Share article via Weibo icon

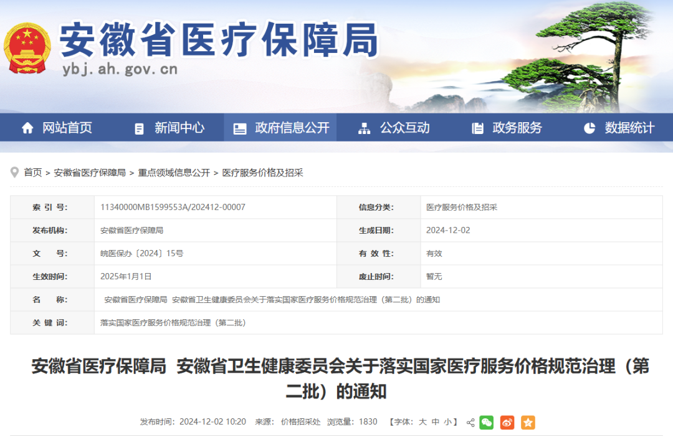click(x=507, y=423)
